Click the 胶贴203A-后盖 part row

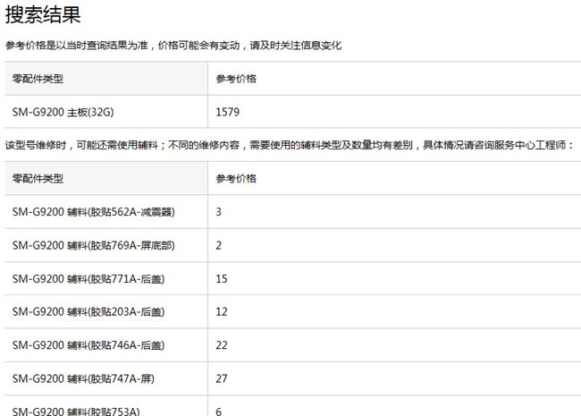(88, 312)
